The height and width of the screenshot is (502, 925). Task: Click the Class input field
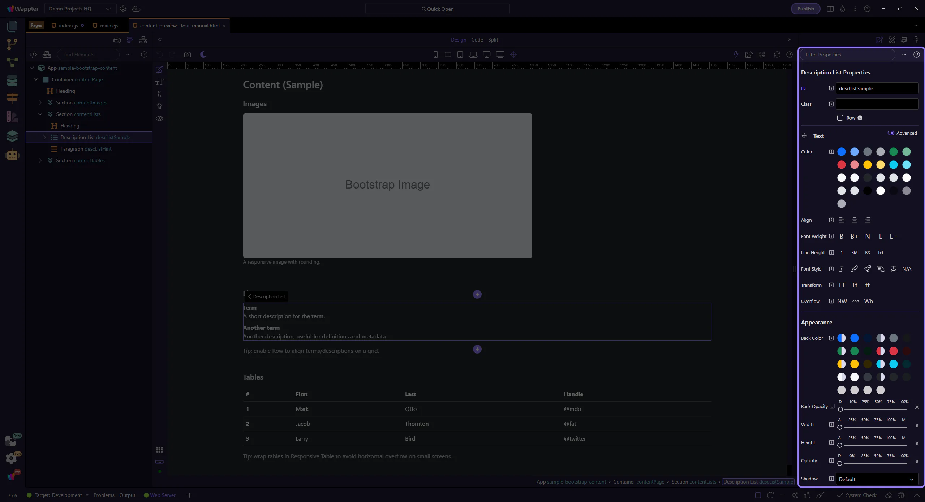877,104
